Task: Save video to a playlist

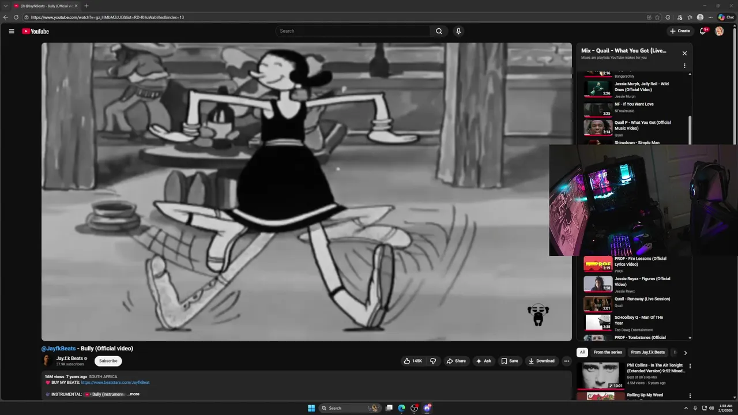Action: tap(509, 361)
